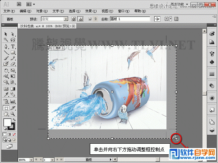Pick the Zoom magnifier tool

click(13, 114)
